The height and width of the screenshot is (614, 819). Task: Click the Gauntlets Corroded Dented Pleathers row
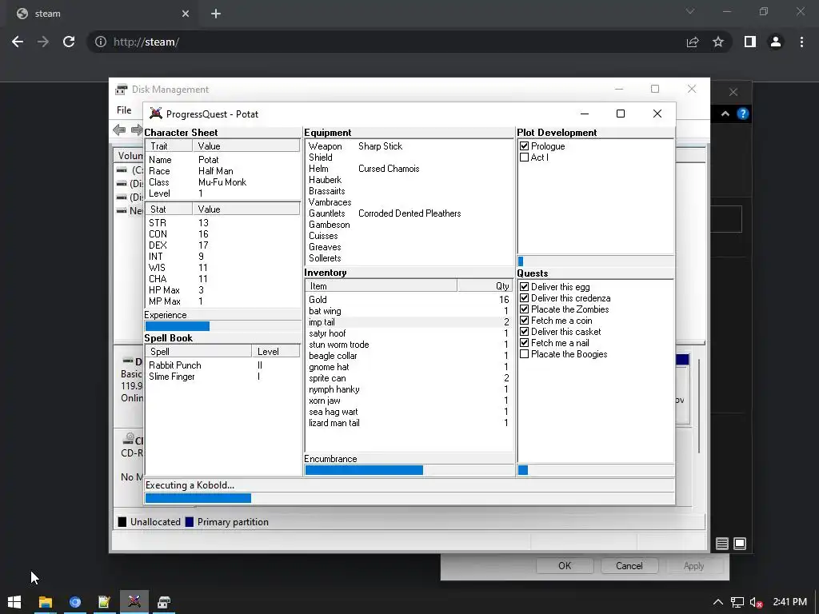(x=409, y=213)
